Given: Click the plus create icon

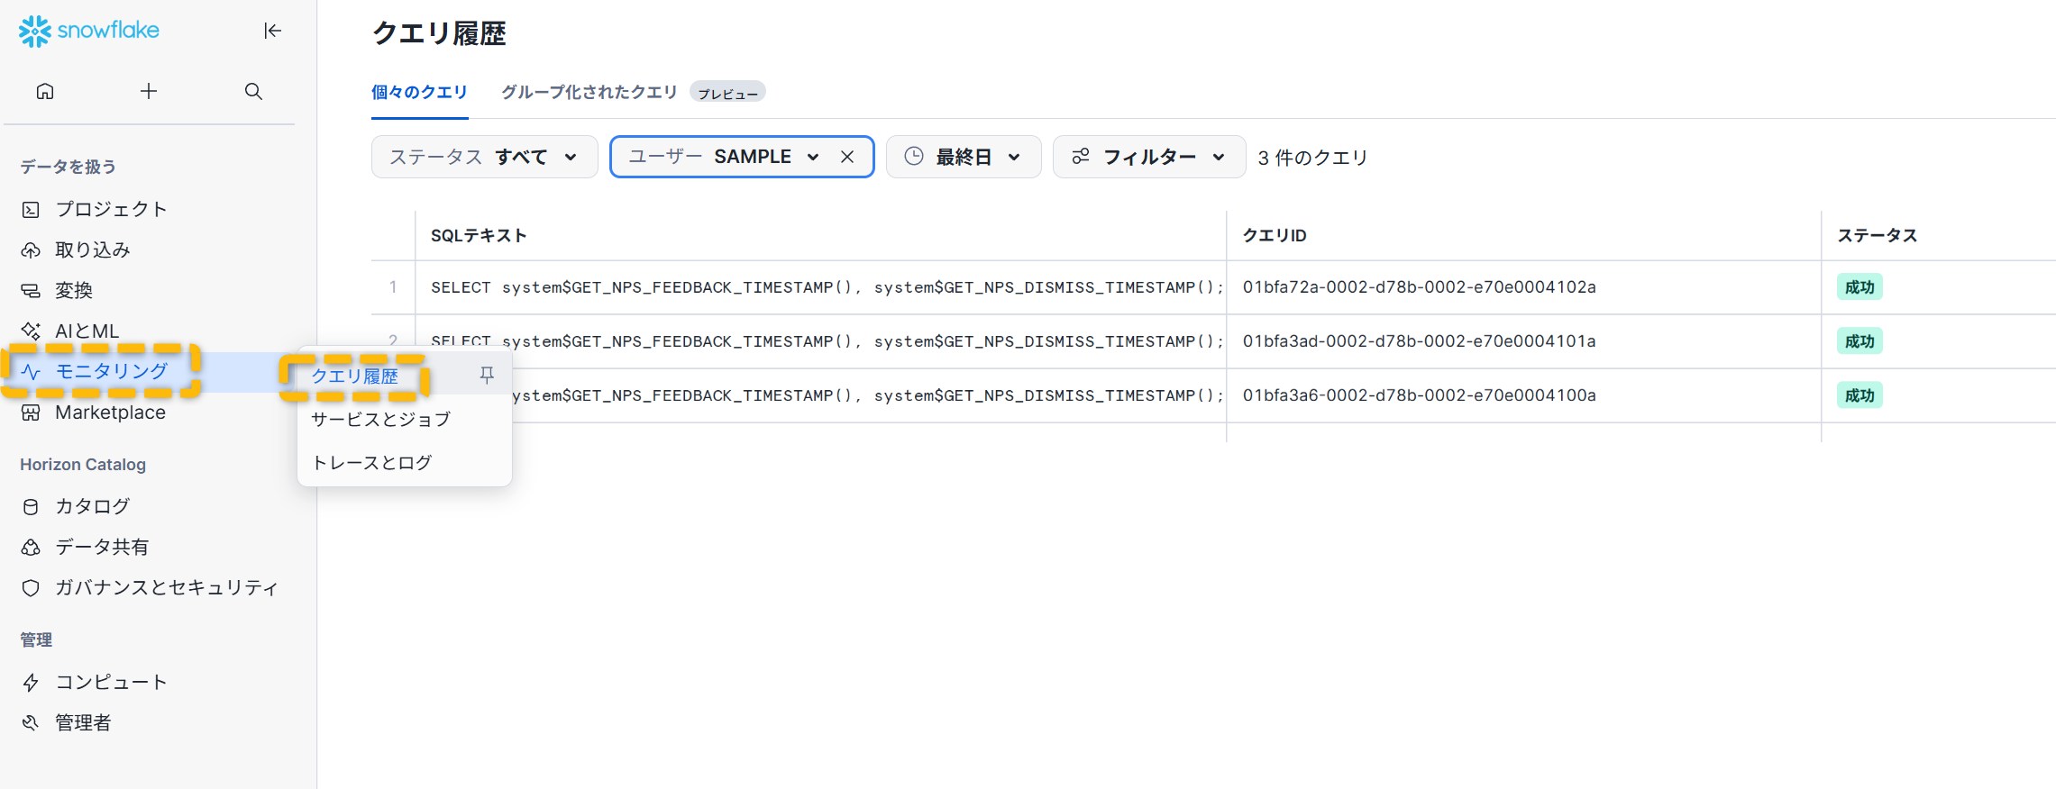Looking at the screenshot, I should coord(149,91).
